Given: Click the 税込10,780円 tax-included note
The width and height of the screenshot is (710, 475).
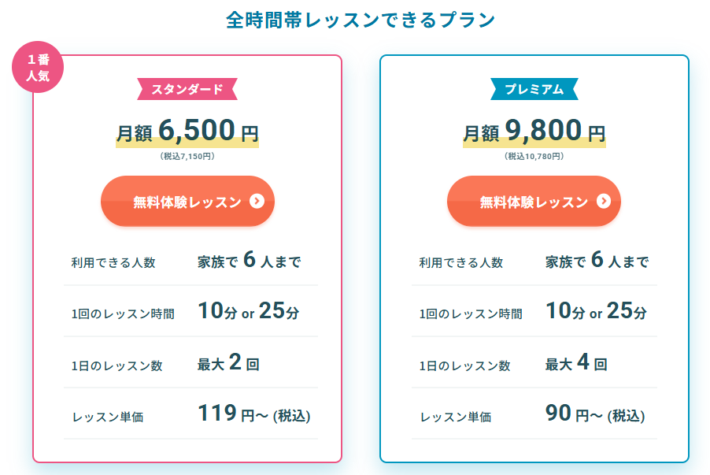Looking at the screenshot, I should [x=534, y=156].
